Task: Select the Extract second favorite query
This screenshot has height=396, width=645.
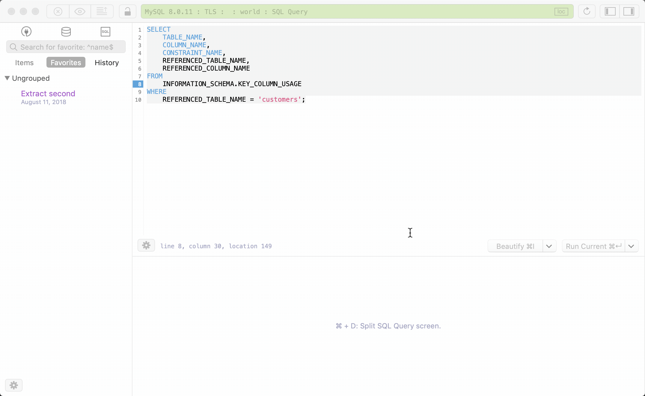Action: coord(48,93)
